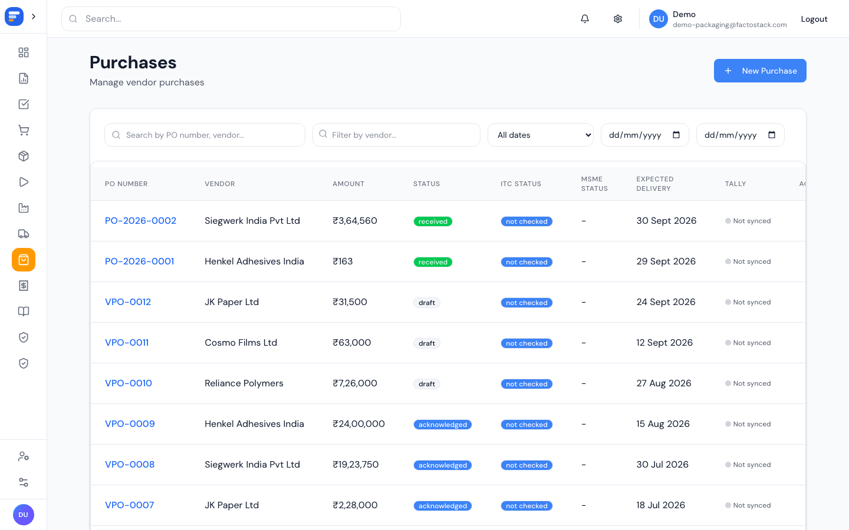This screenshot has height=530, width=849.
Task: Open the package box icon in sidebar
Action: click(24, 156)
